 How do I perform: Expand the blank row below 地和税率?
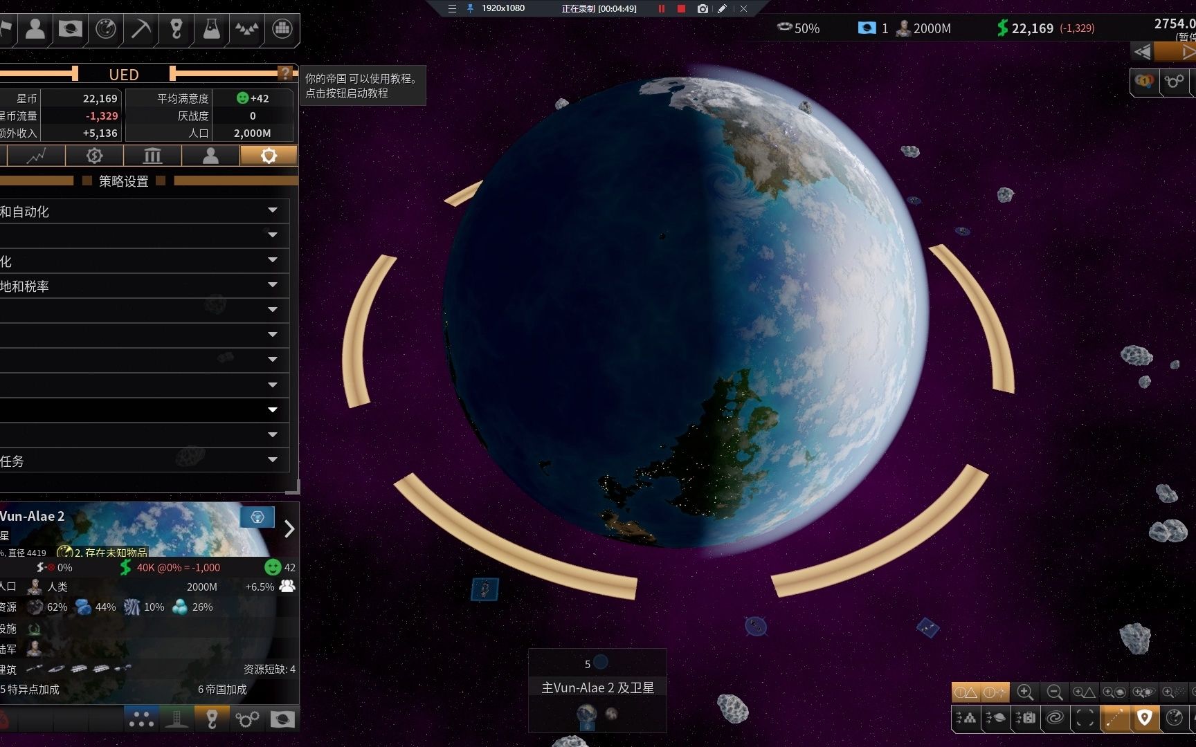[143, 311]
